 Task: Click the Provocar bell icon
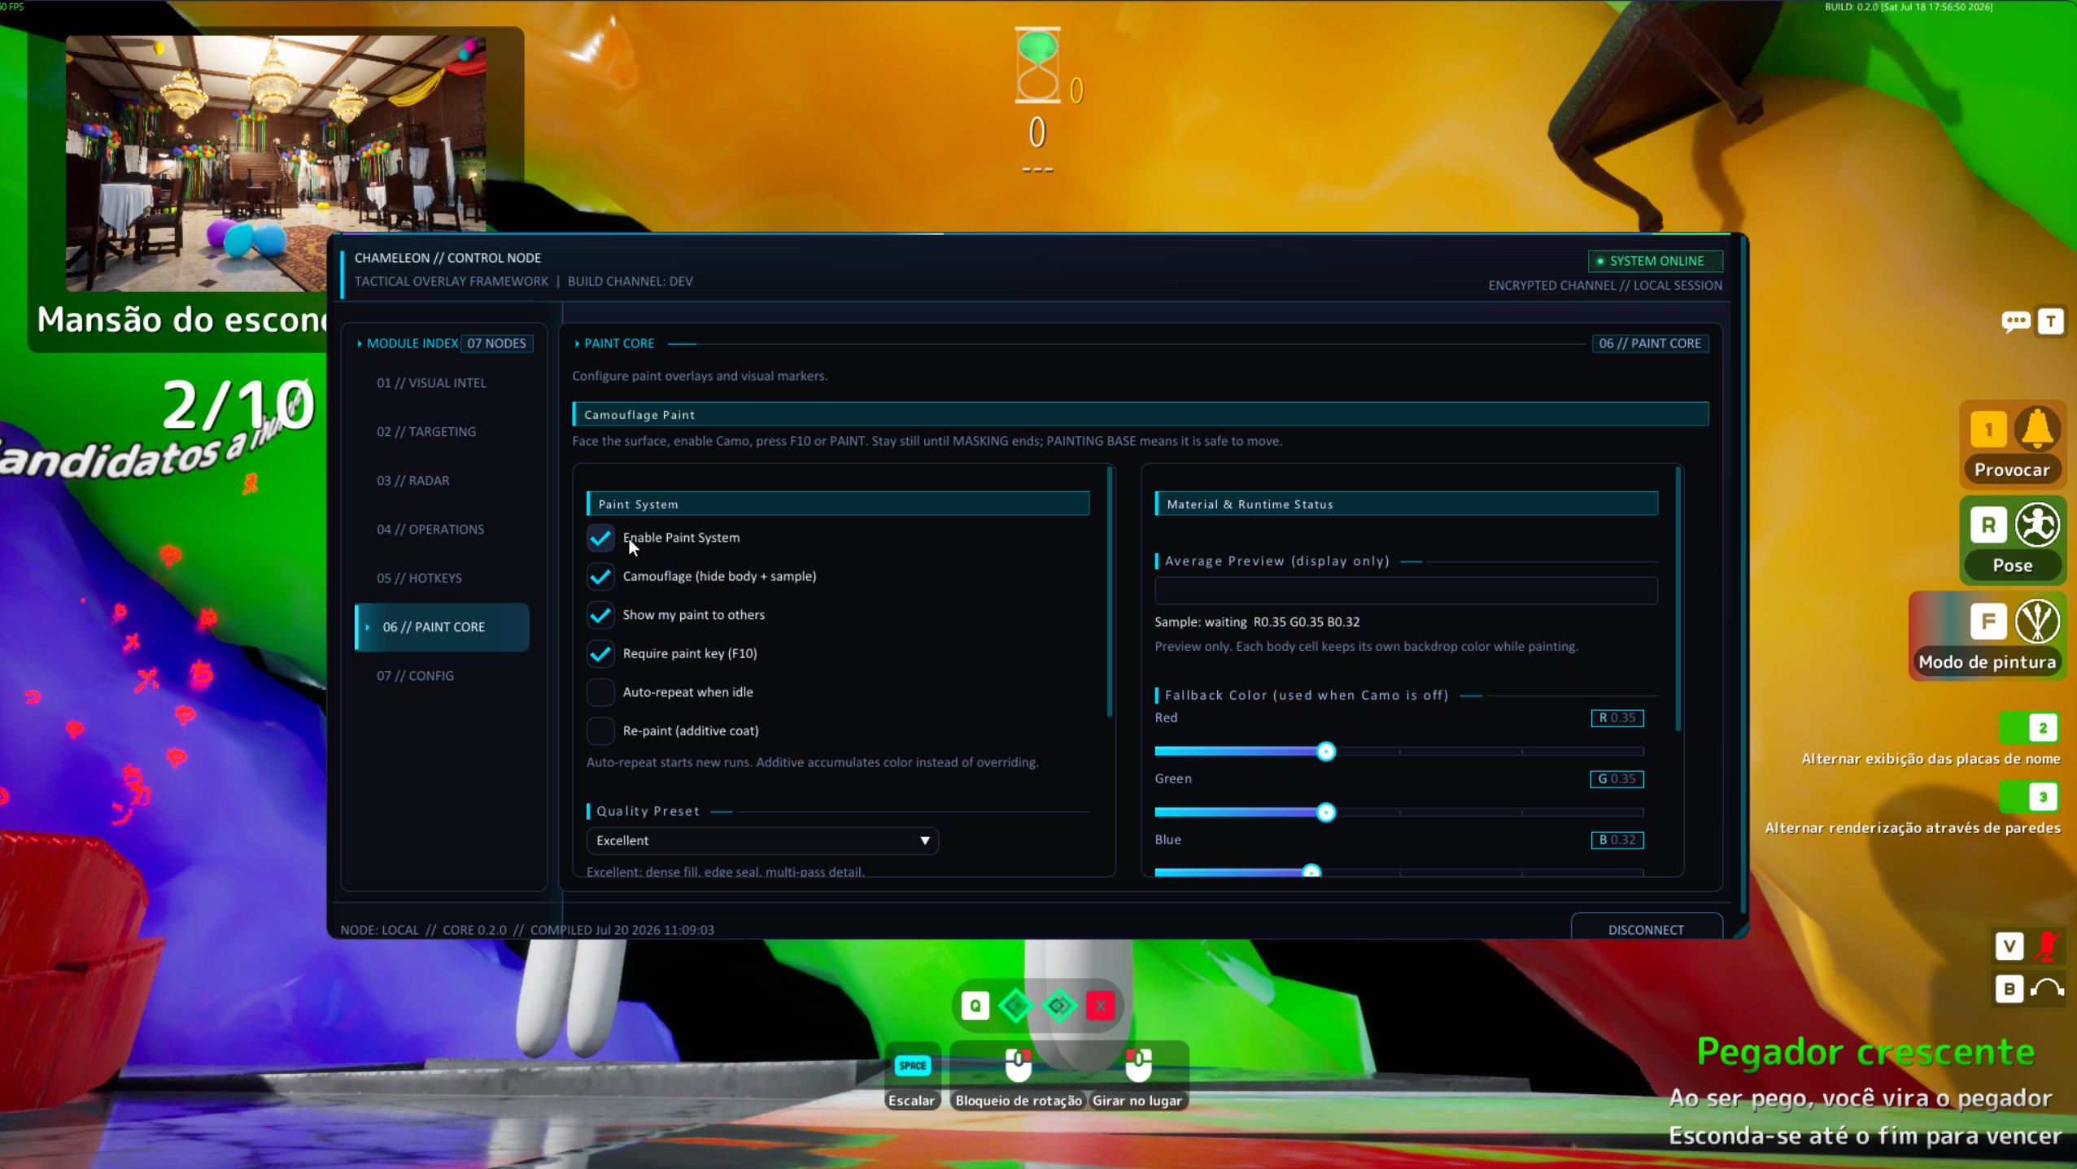pos(2037,429)
